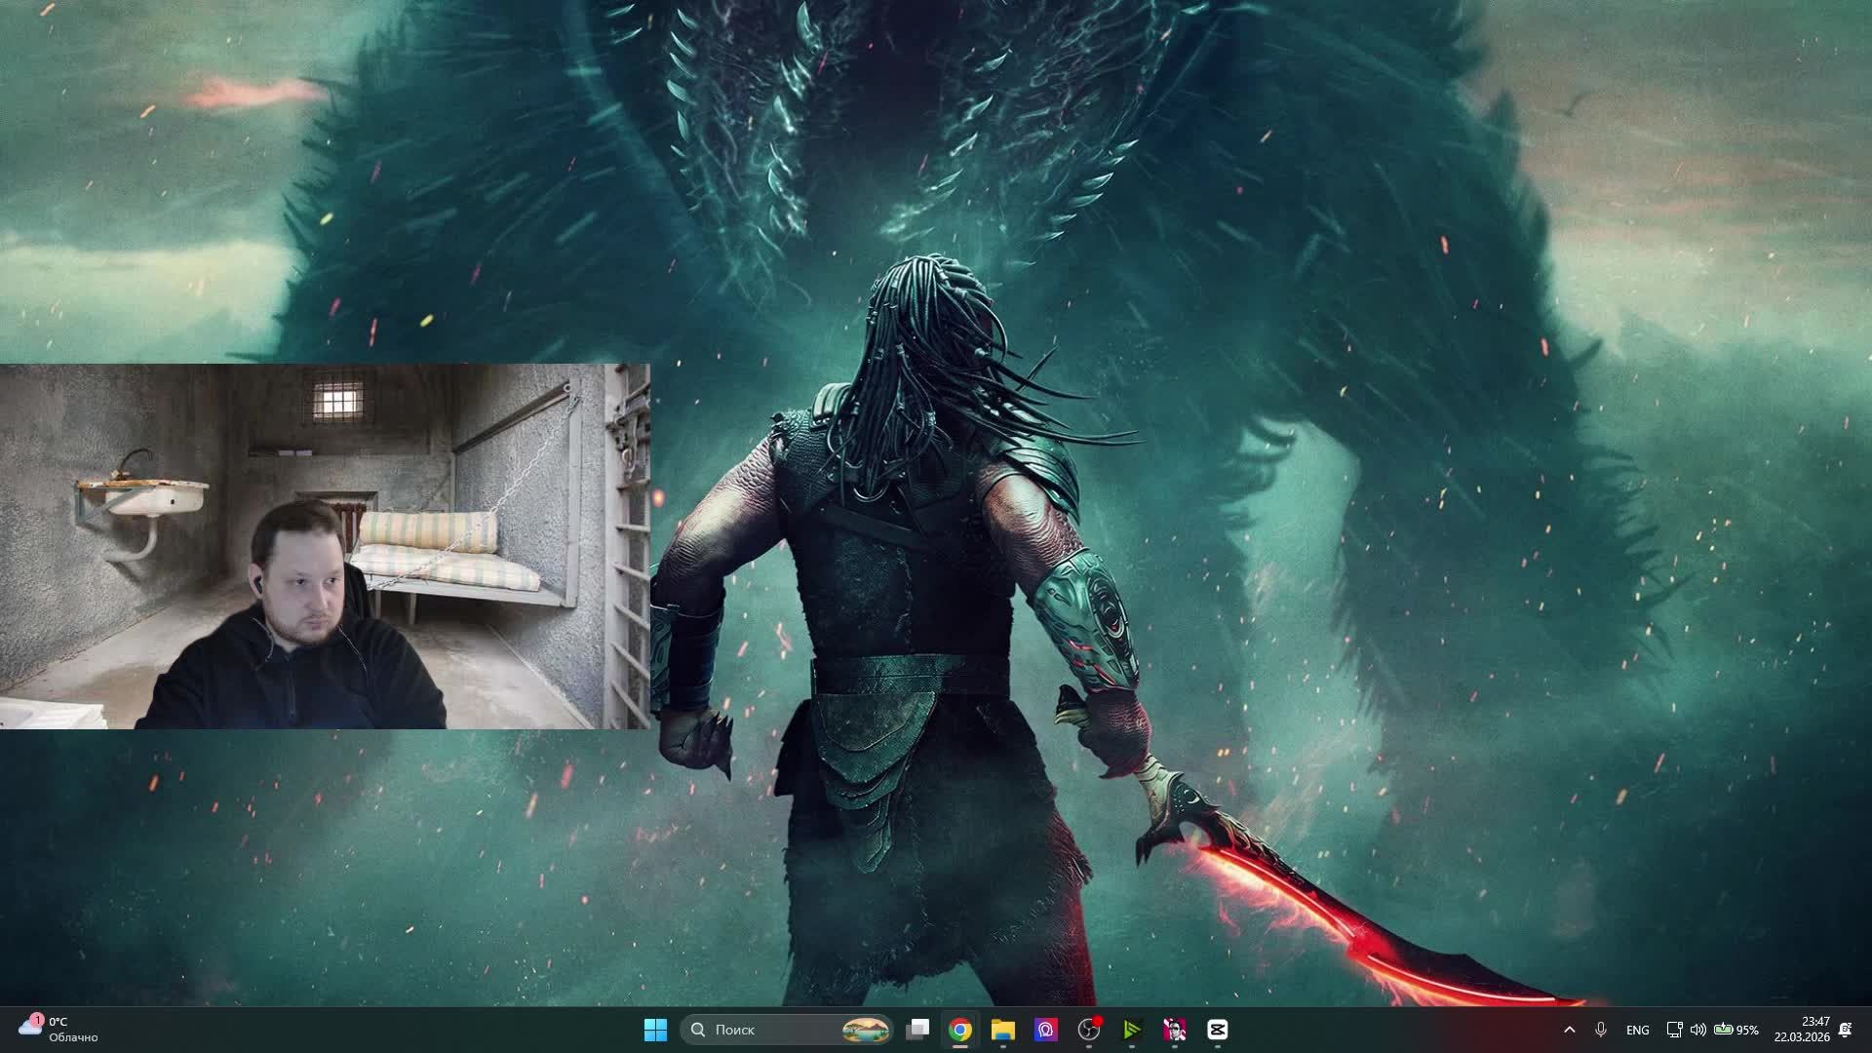Click the microphone tray icon
Screen dimensions: 1872x1053
[1600, 1030]
